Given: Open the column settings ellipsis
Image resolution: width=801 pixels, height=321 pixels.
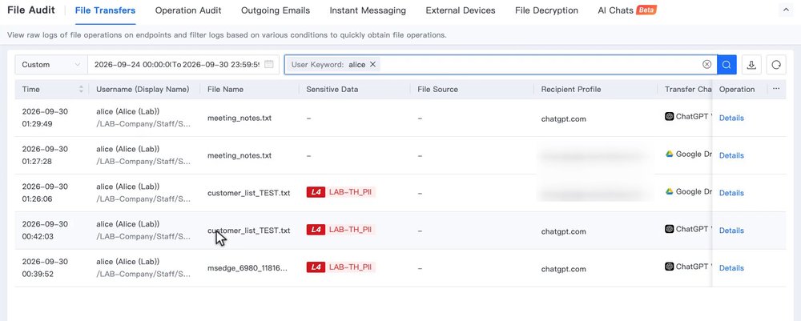Looking at the screenshot, I should [x=776, y=89].
